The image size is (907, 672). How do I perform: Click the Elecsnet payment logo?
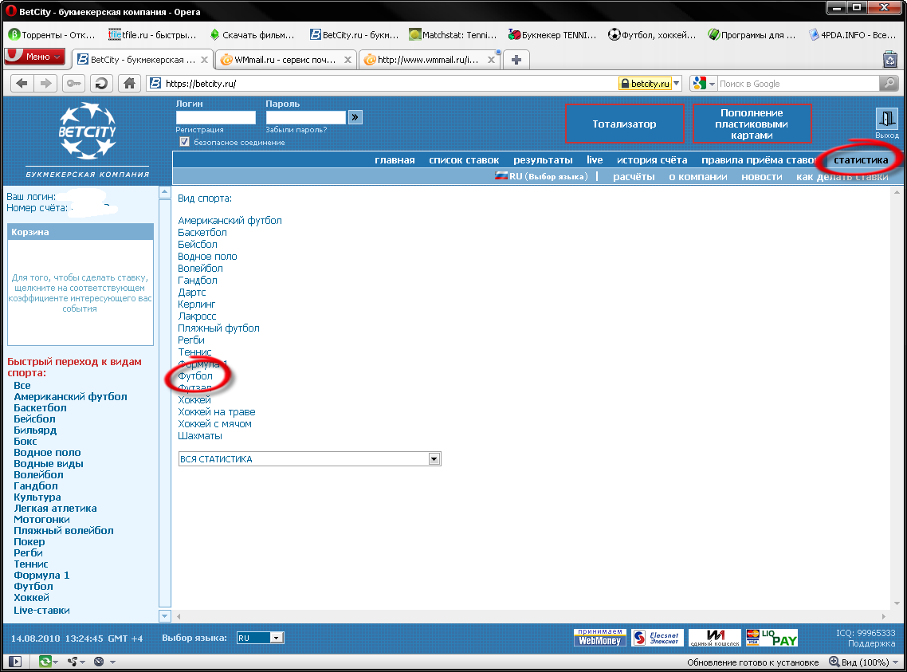pyautogui.click(x=657, y=638)
